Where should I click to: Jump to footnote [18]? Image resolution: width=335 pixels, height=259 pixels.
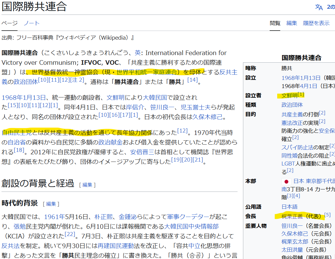[x=19, y=150]
